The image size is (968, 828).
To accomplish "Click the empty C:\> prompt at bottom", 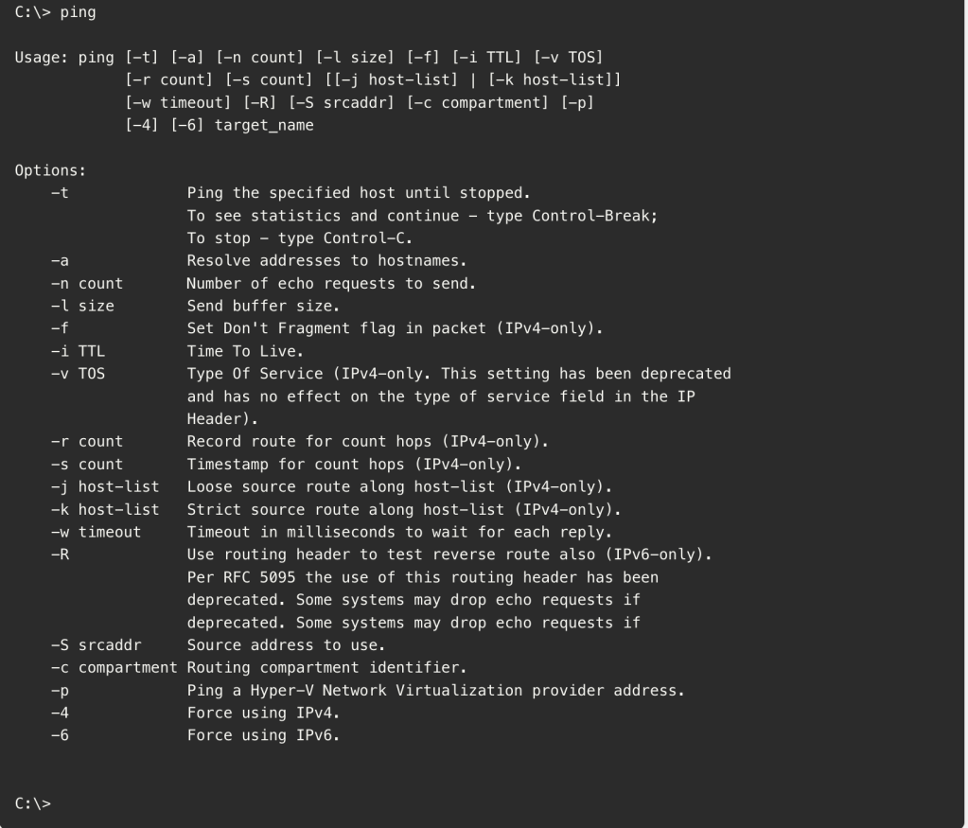I will (33, 803).
